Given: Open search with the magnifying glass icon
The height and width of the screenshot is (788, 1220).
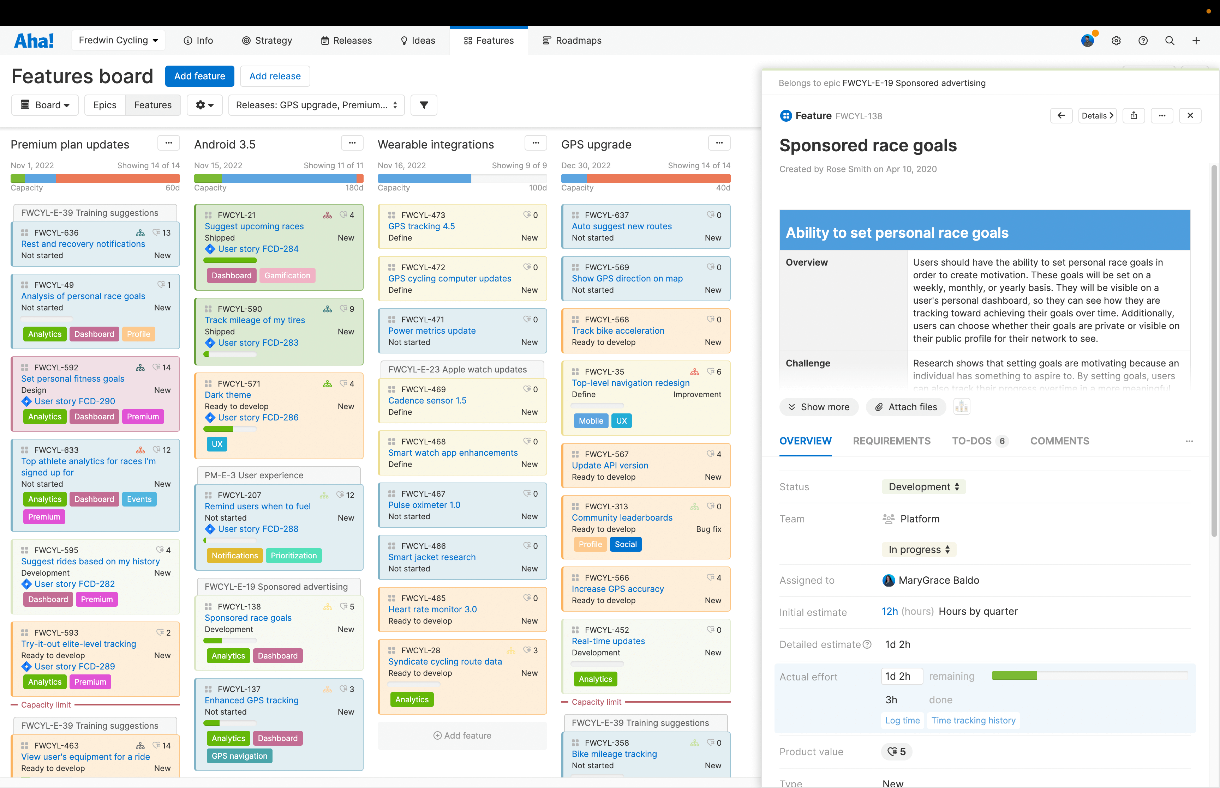Looking at the screenshot, I should (1170, 41).
